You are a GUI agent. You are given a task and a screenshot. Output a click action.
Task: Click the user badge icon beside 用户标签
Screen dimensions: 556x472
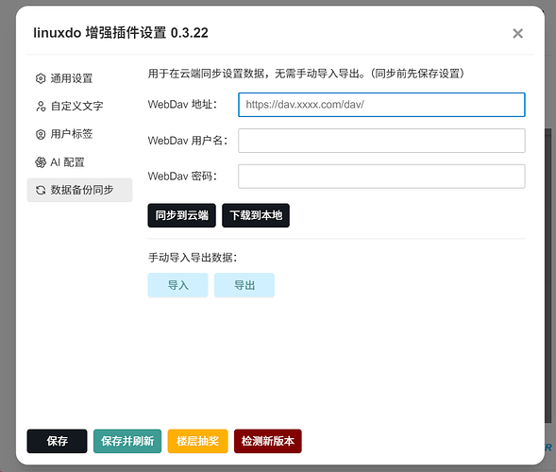point(41,134)
